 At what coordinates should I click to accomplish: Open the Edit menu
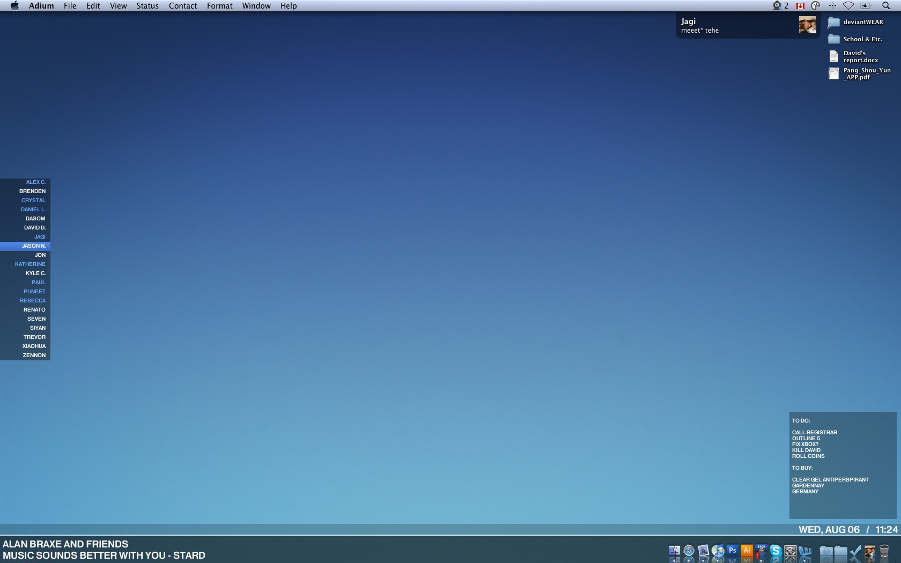coord(93,6)
